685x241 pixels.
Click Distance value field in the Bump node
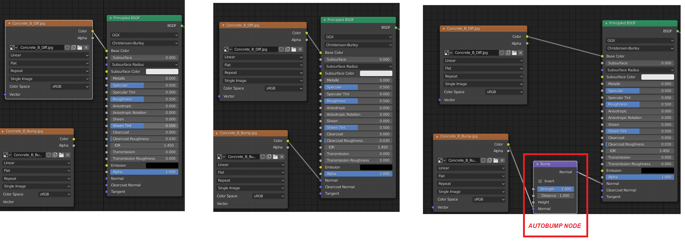(555, 196)
